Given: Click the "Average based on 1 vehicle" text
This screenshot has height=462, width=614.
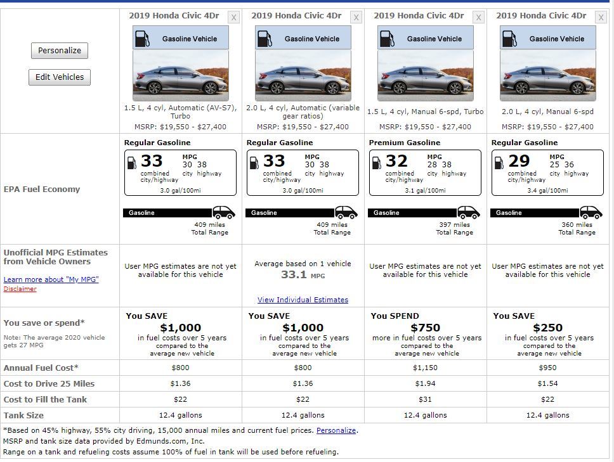Looking at the screenshot, I should [x=303, y=264].
